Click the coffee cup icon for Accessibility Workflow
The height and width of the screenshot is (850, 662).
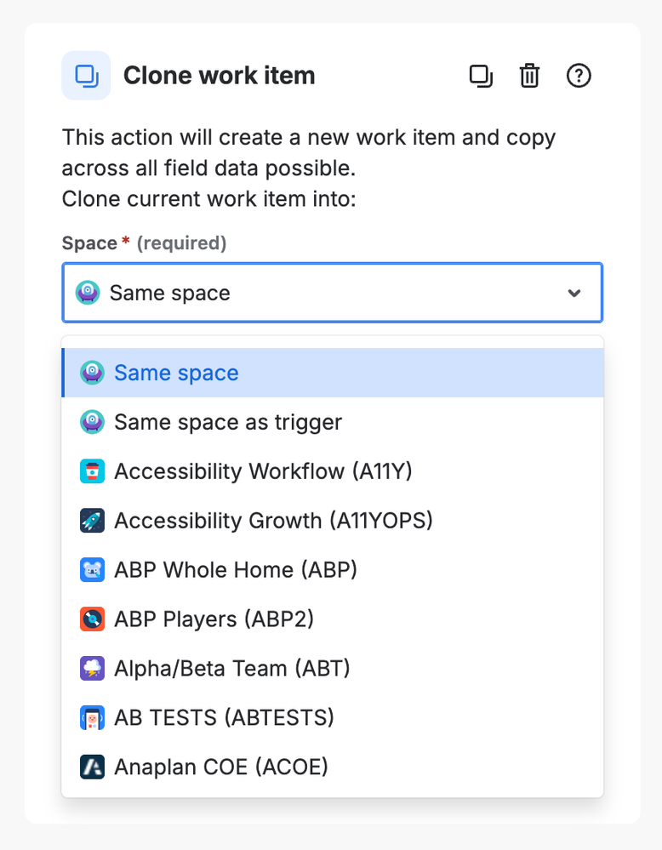pyautogui.click(x=92, y=471)
